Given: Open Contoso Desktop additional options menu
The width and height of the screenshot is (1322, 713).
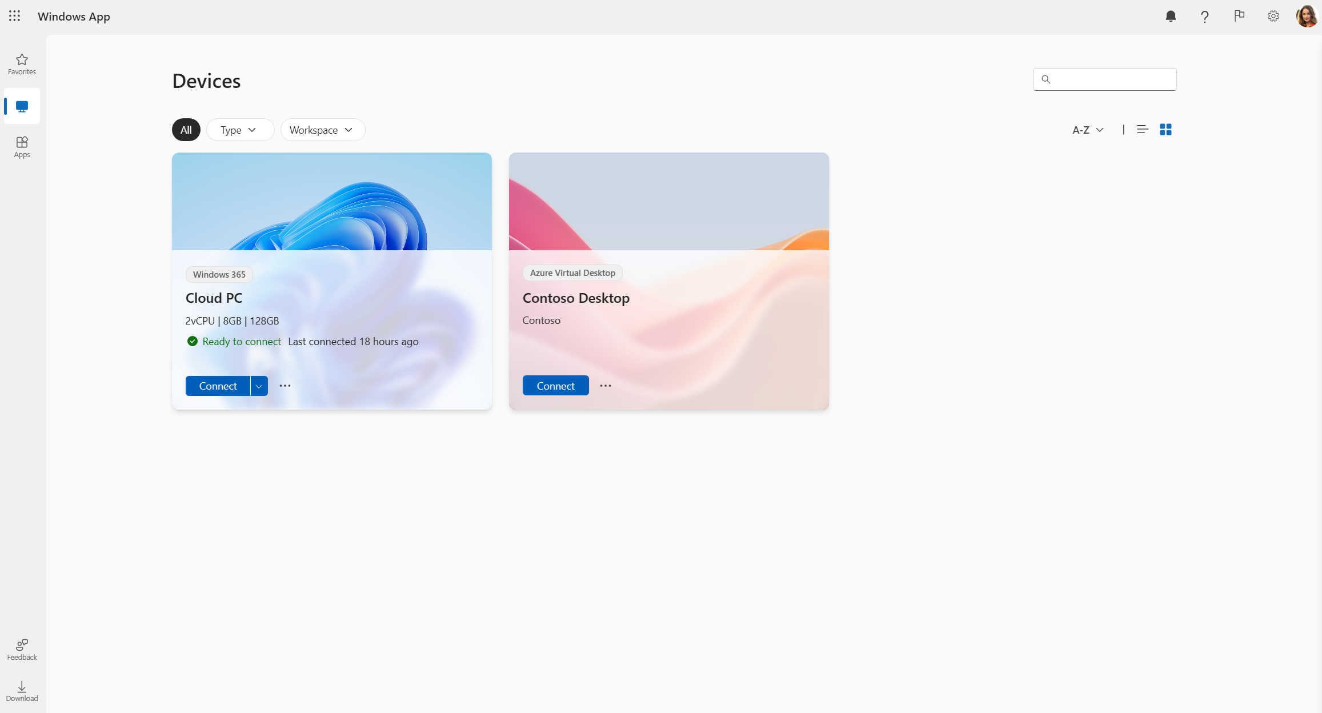Looking at the screenshot, I should tap(606, 386).
